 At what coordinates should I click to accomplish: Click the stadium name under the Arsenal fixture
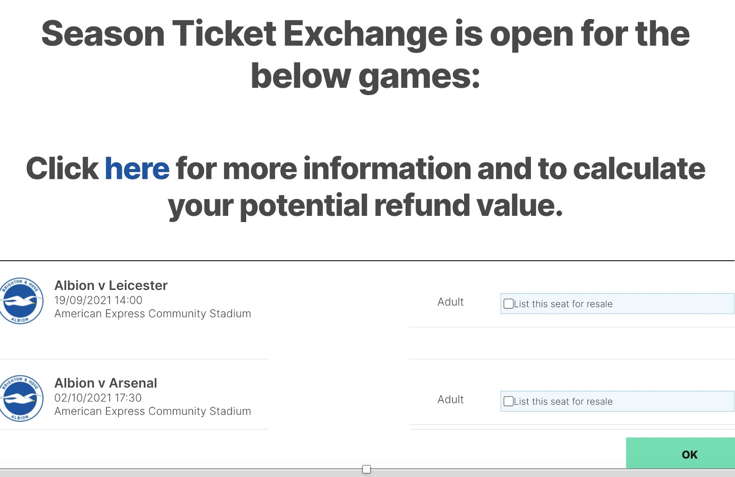point(153,411)
